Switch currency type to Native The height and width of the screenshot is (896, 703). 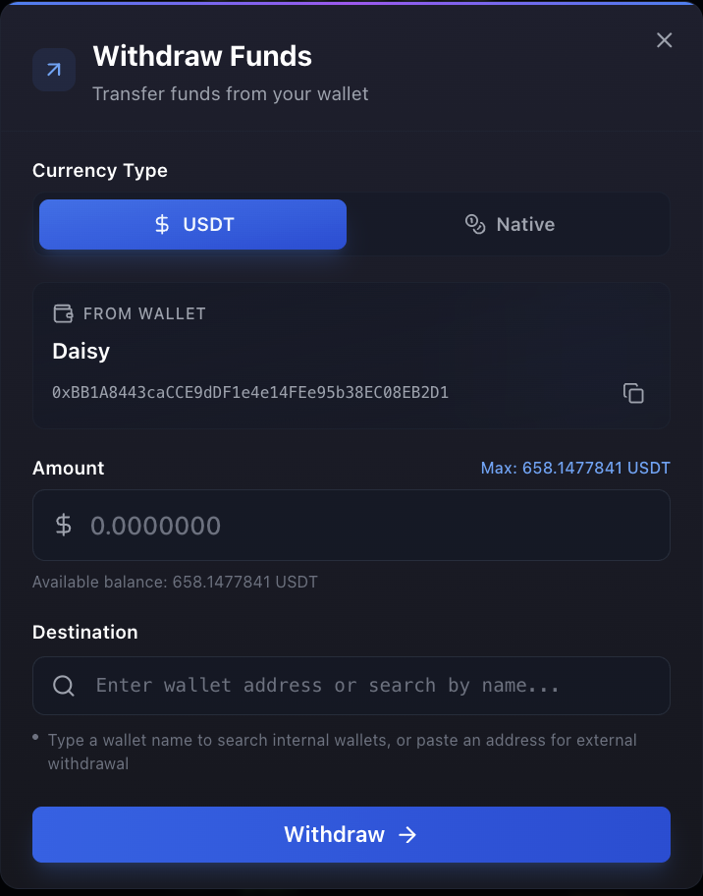point(510,224)
